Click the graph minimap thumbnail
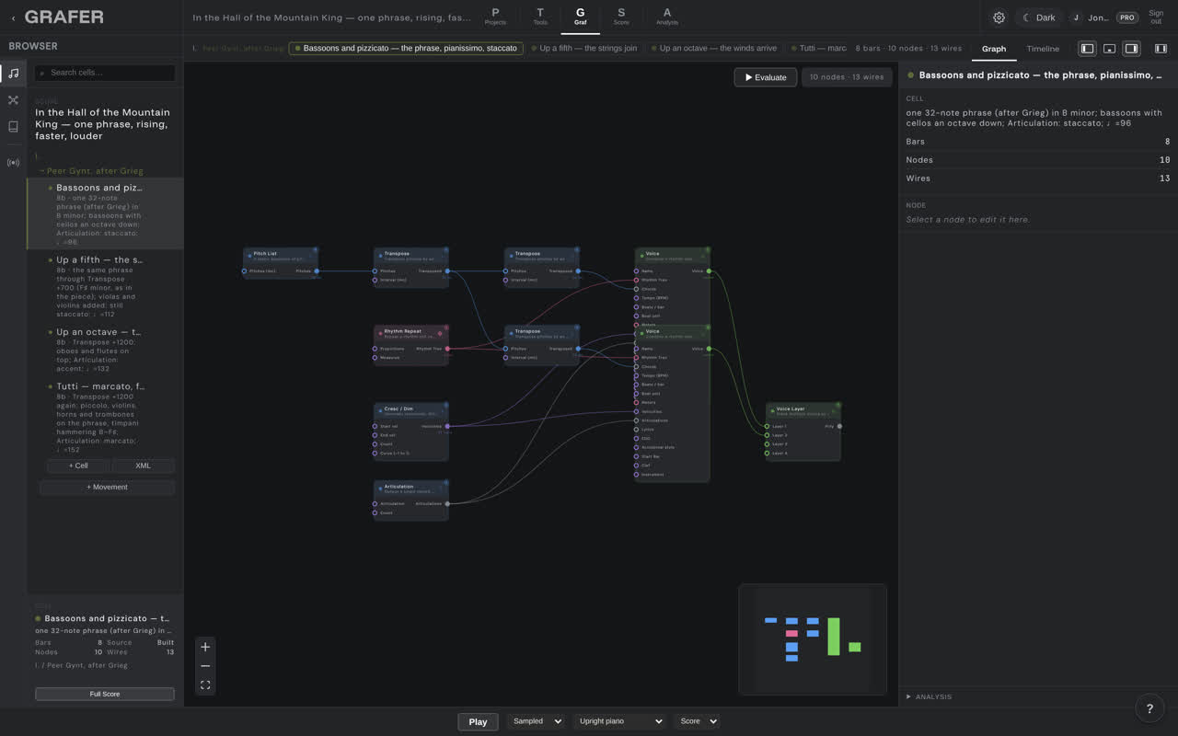The height and width of the screenshot is (736, 1178). tap(813, 639)
